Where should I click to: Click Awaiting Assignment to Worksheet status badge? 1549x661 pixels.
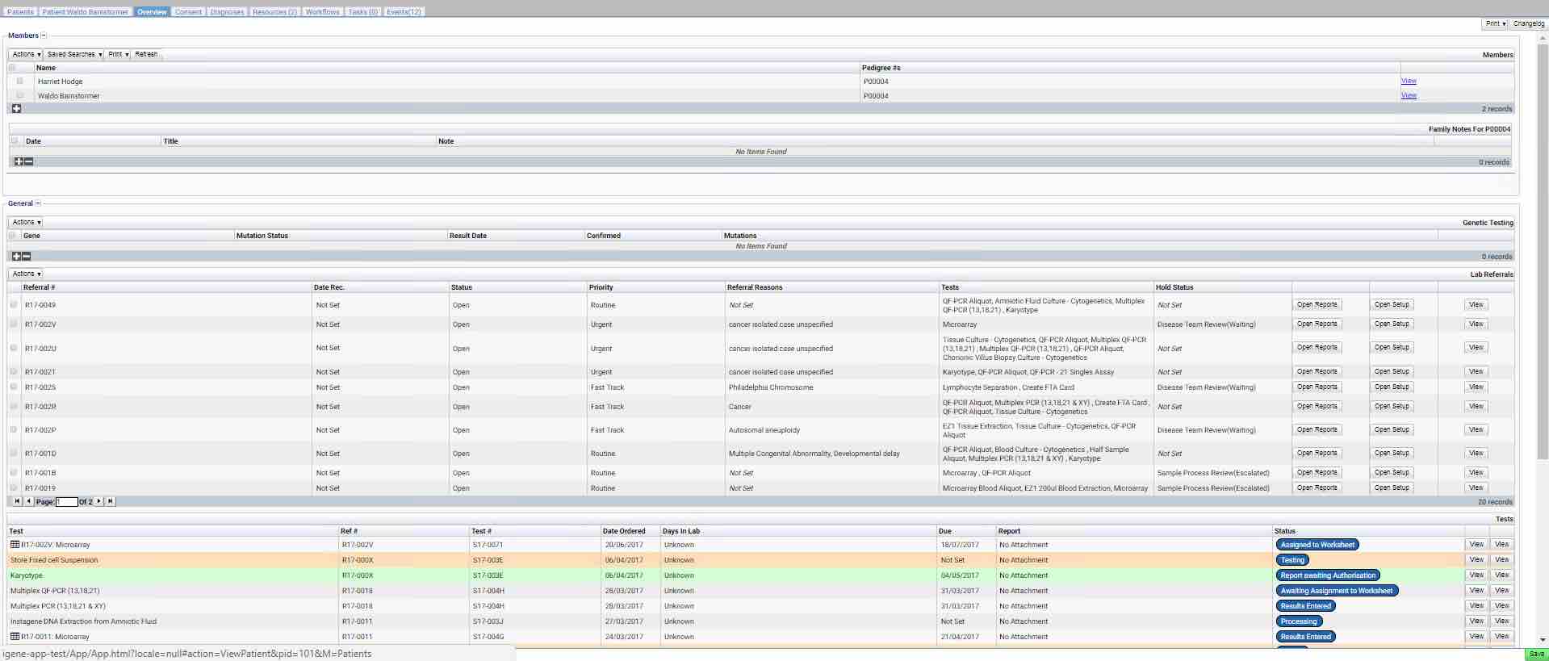click(1336, 591)
